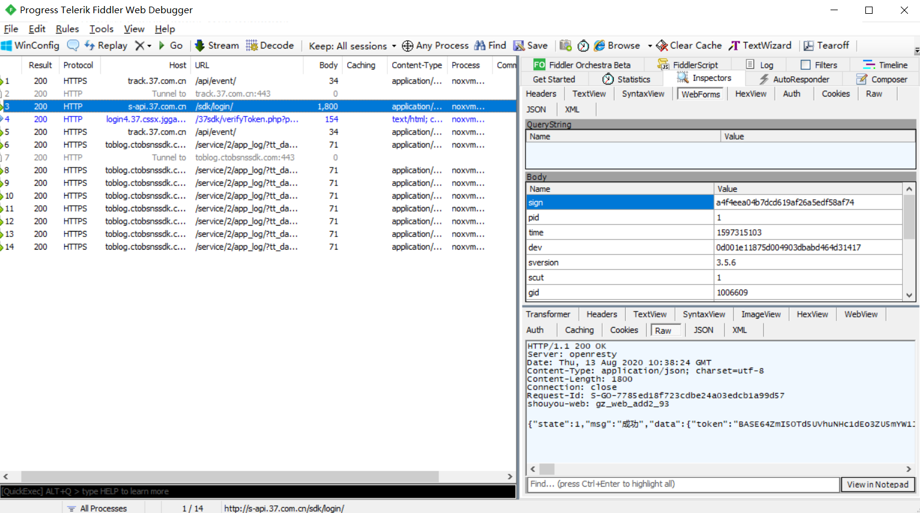Open the AutoResponder tab
The height and width of the screenshot is (513, 920).
(x=794, y=79)
